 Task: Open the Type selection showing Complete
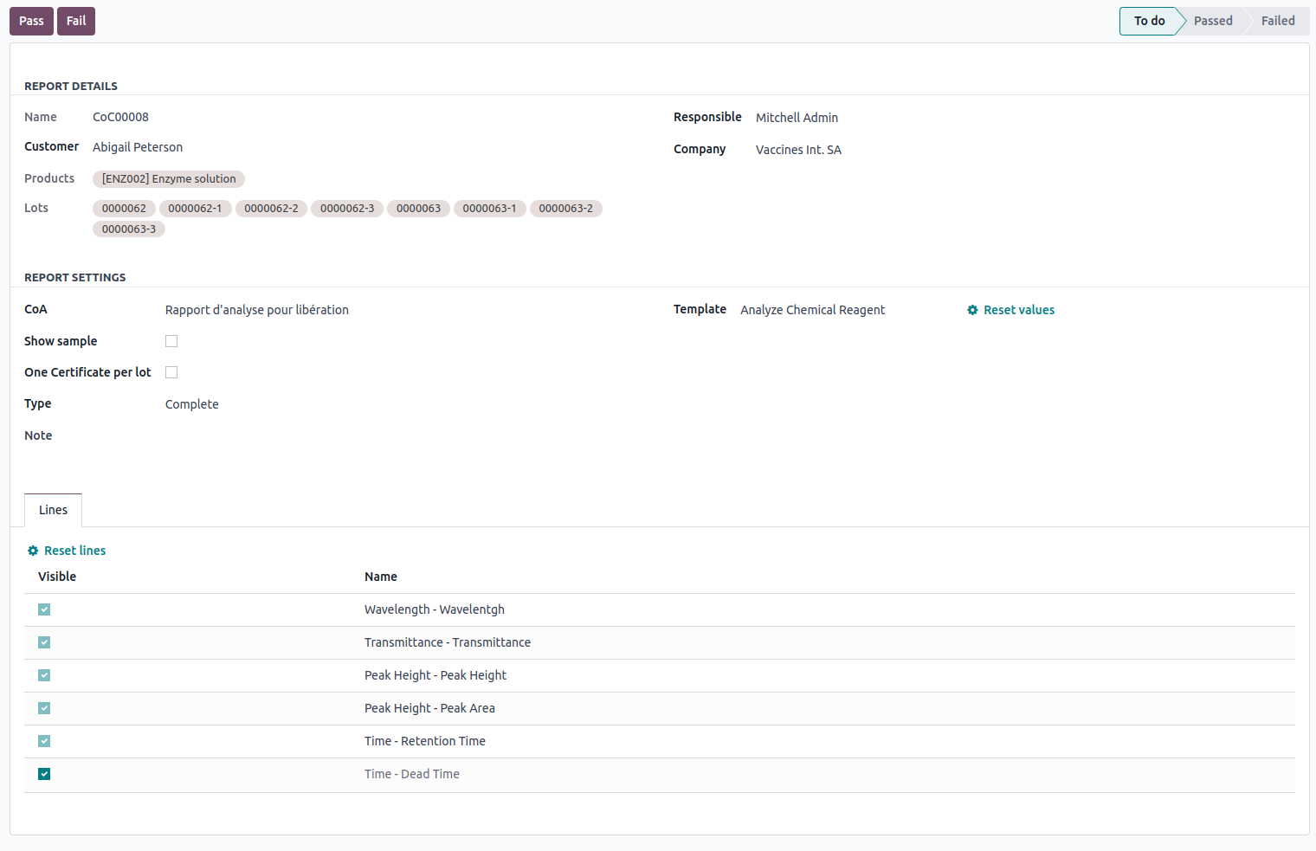pyautogui.click(x=192, y=404)
